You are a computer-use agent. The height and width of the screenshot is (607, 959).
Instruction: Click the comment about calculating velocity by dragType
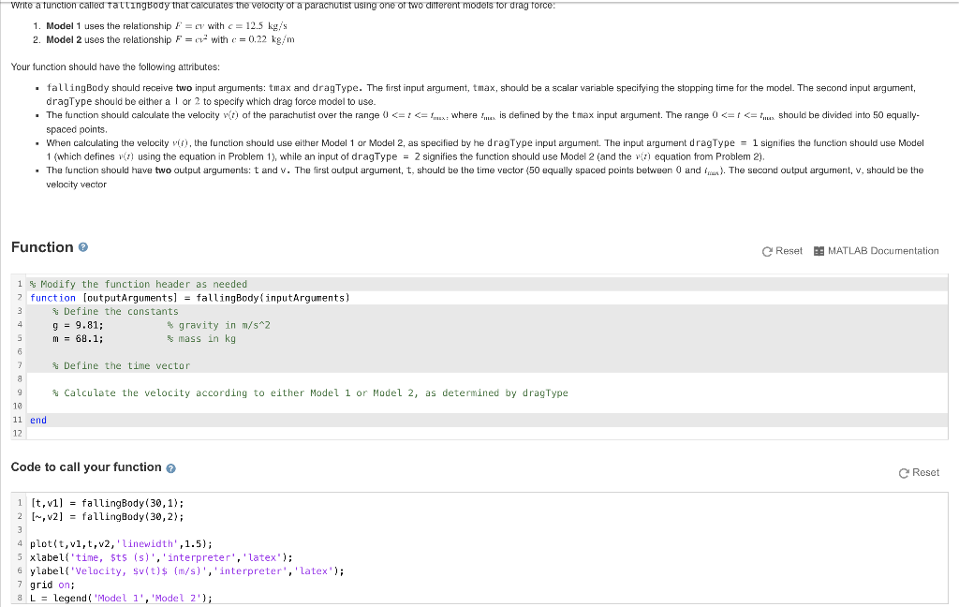(x=310, y=392)
